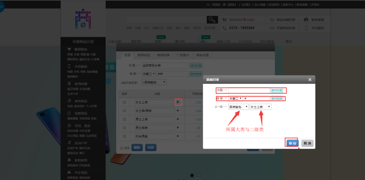
Task: Enable the 全选 select-all checkbox
Action: 121,148
